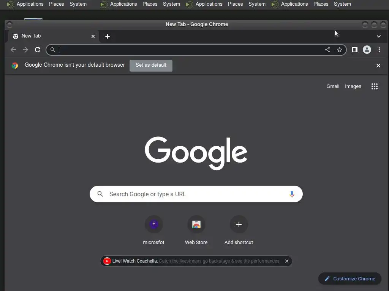The image size is (389, 291).
Task: Click the Add shortcut plus tile
Action: 239,230
